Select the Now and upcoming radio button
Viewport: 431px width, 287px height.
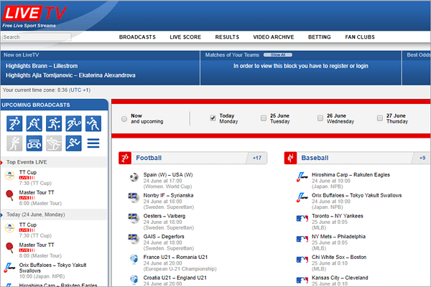pos(124,118)
